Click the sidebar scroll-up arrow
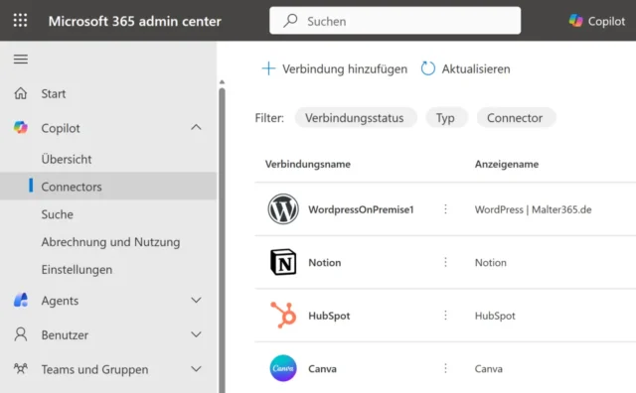The width and height of the screenshot is (636, 393). click(x=222, y=82)
